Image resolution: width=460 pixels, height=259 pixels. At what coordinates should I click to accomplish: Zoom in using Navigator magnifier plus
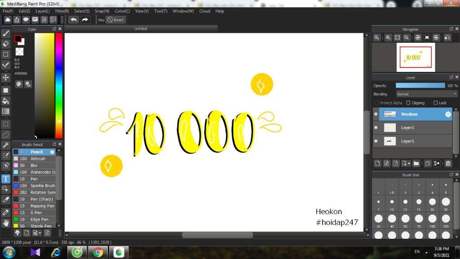click(x=388, y=38)
